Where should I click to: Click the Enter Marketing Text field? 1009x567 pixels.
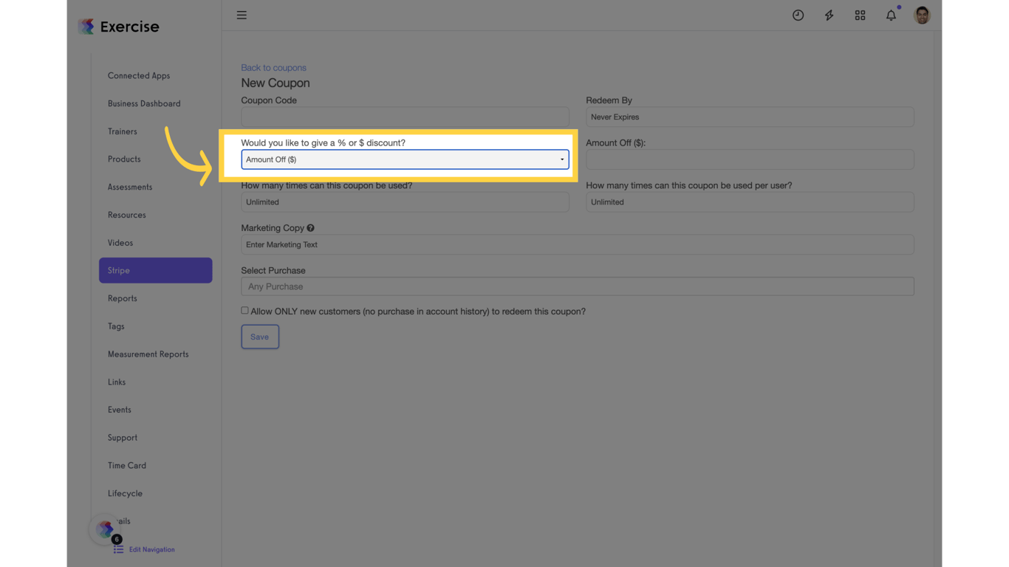click(x=577, y=244)
